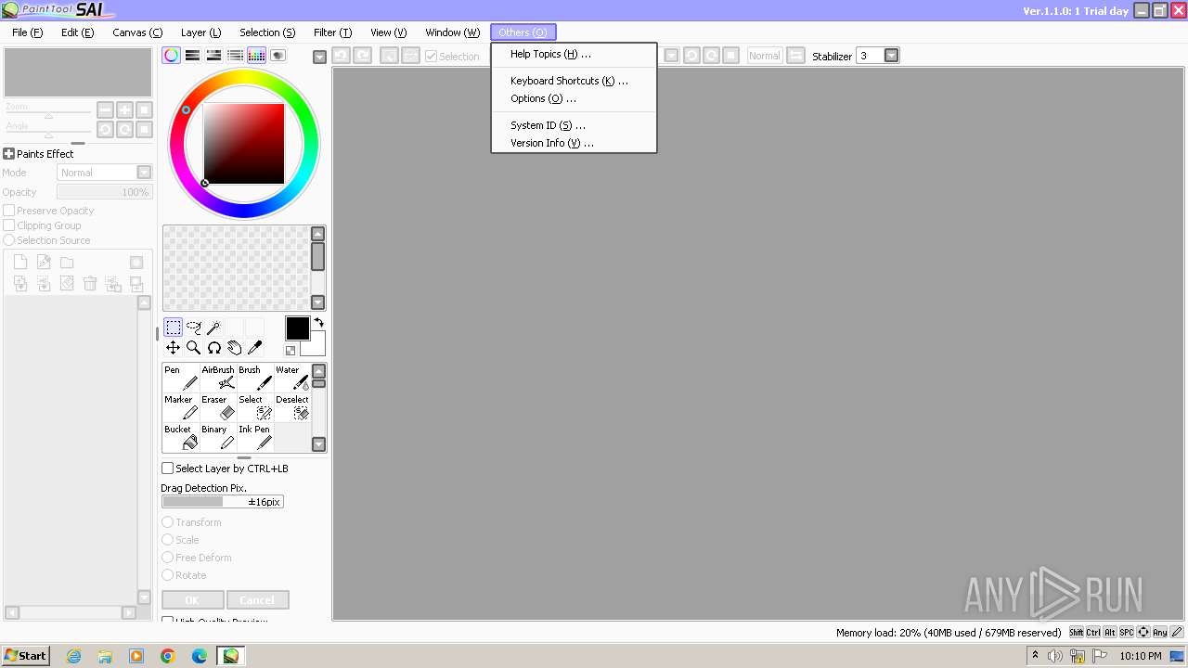Click swatch panel down arrow
Image resolution: width=1188 pixels, height=668 pixels.
317,302
